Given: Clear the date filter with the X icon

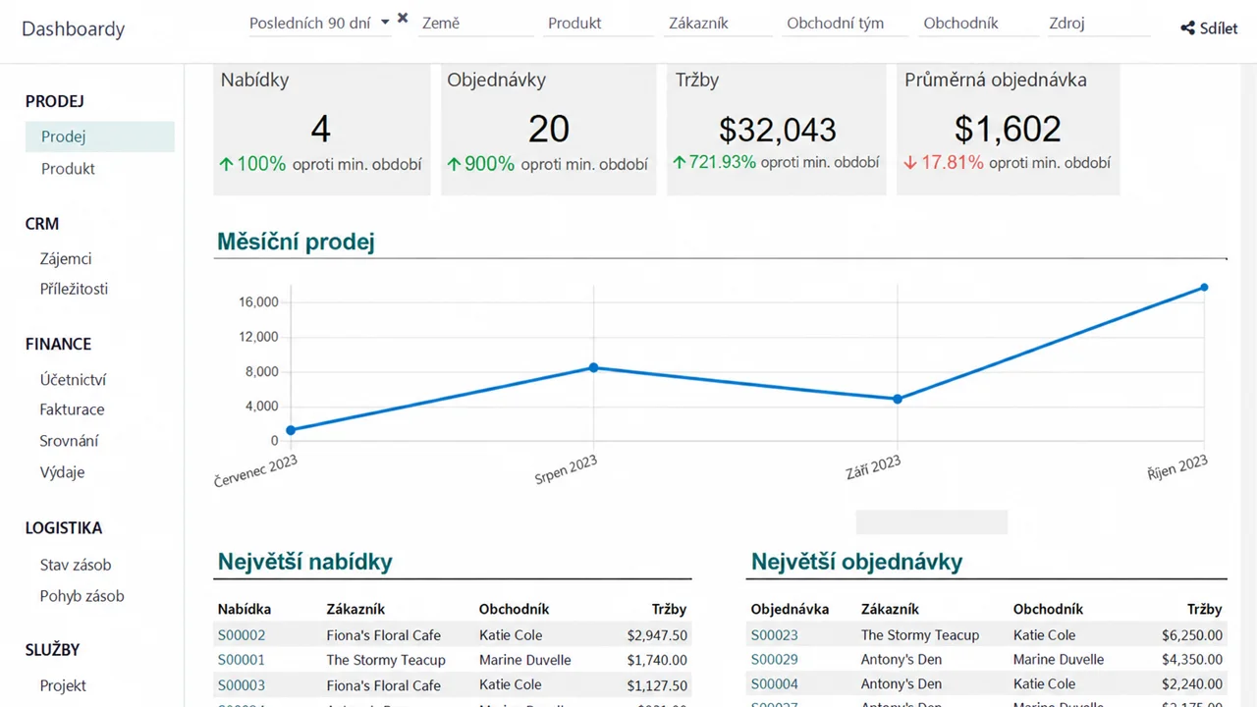Looking at the screenshot, I should pyautogui.click(x=403, y=18).
